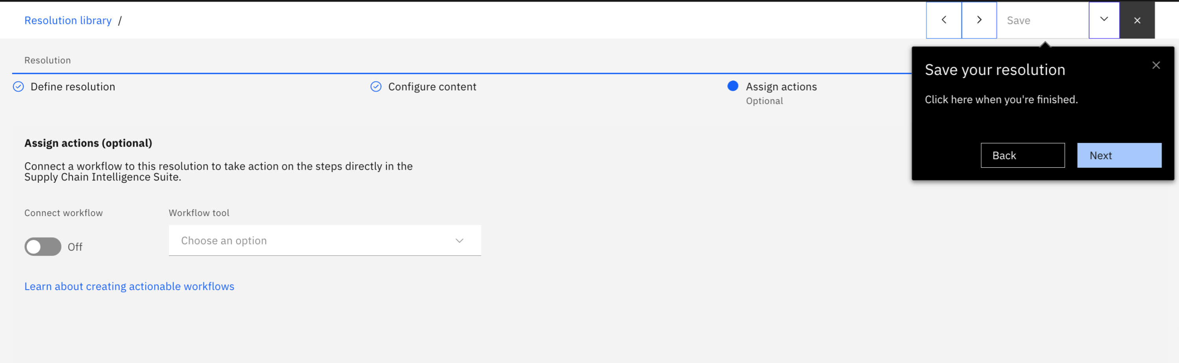Select the Assign actions step label
This screenshot has width=1179, height=363.
tap(781, 87)
